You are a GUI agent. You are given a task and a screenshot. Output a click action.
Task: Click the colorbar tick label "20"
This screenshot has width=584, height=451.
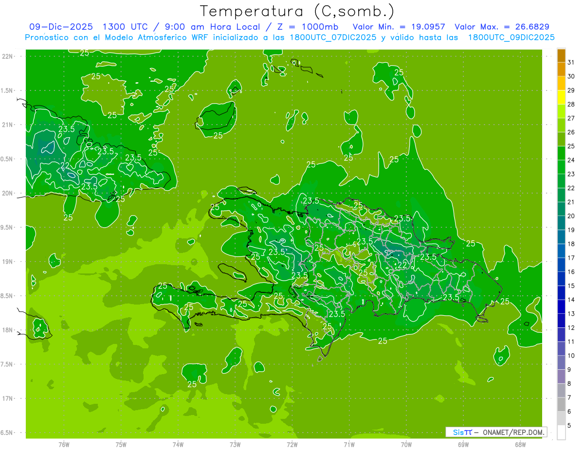pos(571,216)
